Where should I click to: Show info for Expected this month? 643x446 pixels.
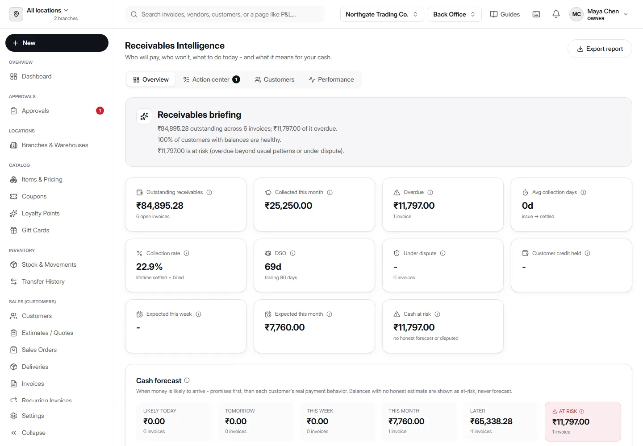(329, 314)
